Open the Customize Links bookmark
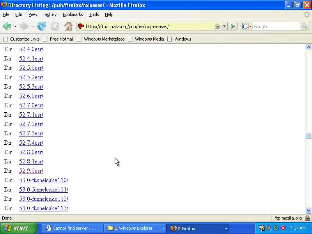This screenshot has width=312, height=234. pos(22,39)
